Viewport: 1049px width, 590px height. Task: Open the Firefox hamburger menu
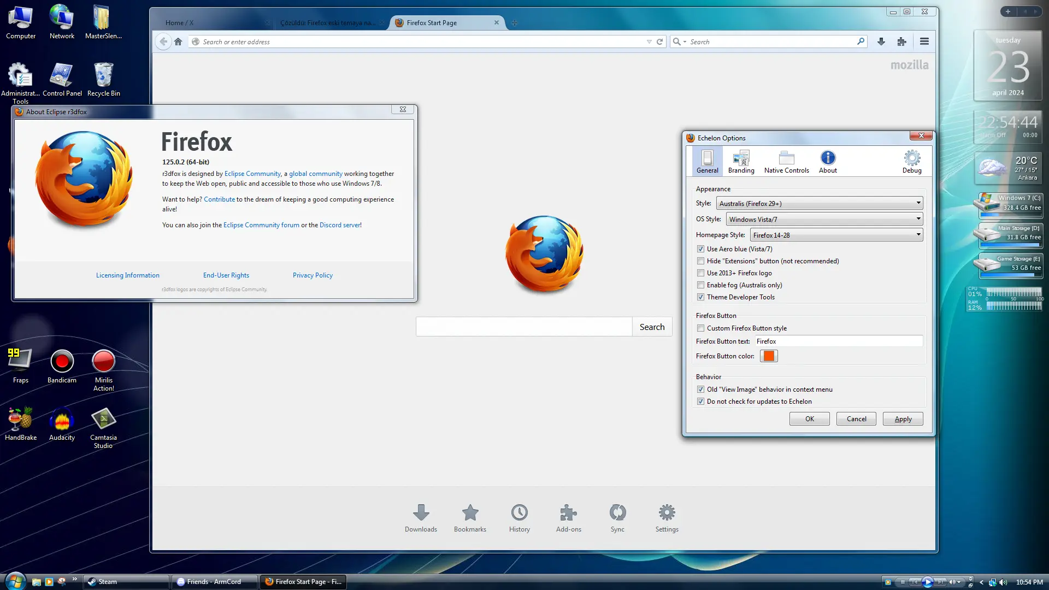click(924, 42)
